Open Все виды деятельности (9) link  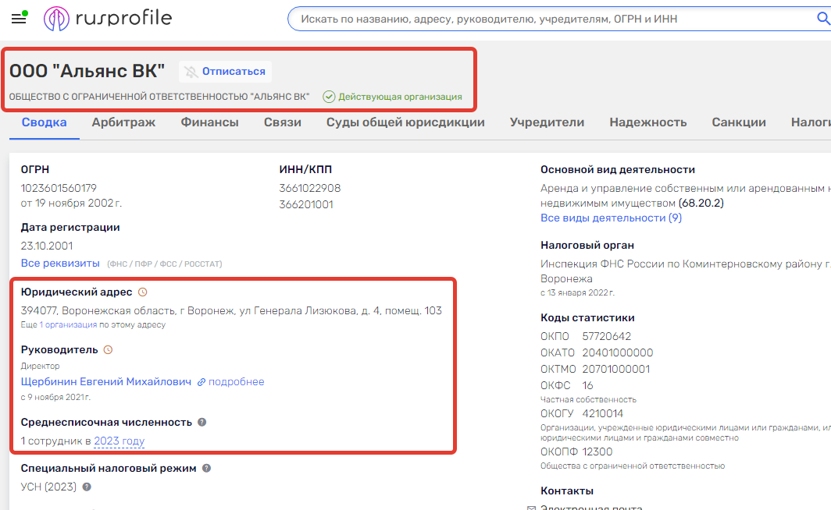click(611, 218)
